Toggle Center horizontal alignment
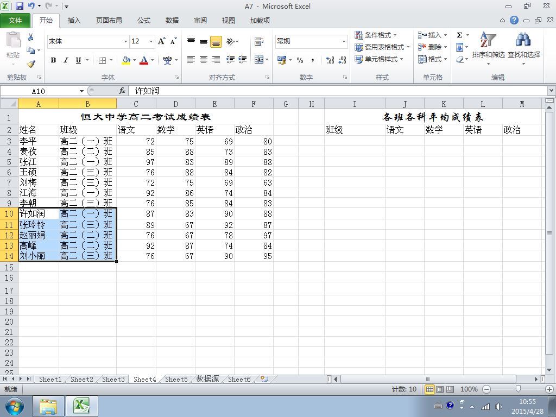The height and width of the screenshot is (417, 556). coord(204,60)
